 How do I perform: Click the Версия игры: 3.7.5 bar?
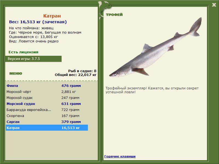pyautogui.click(x=33, y=59)
